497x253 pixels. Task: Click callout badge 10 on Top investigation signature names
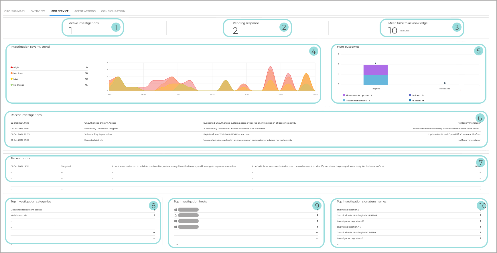click(x=482, y=206)
